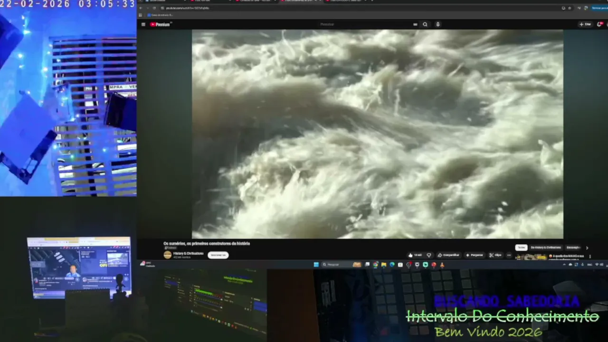
Task: Click the Perguntar button below the video
Action: click(474, 255)
